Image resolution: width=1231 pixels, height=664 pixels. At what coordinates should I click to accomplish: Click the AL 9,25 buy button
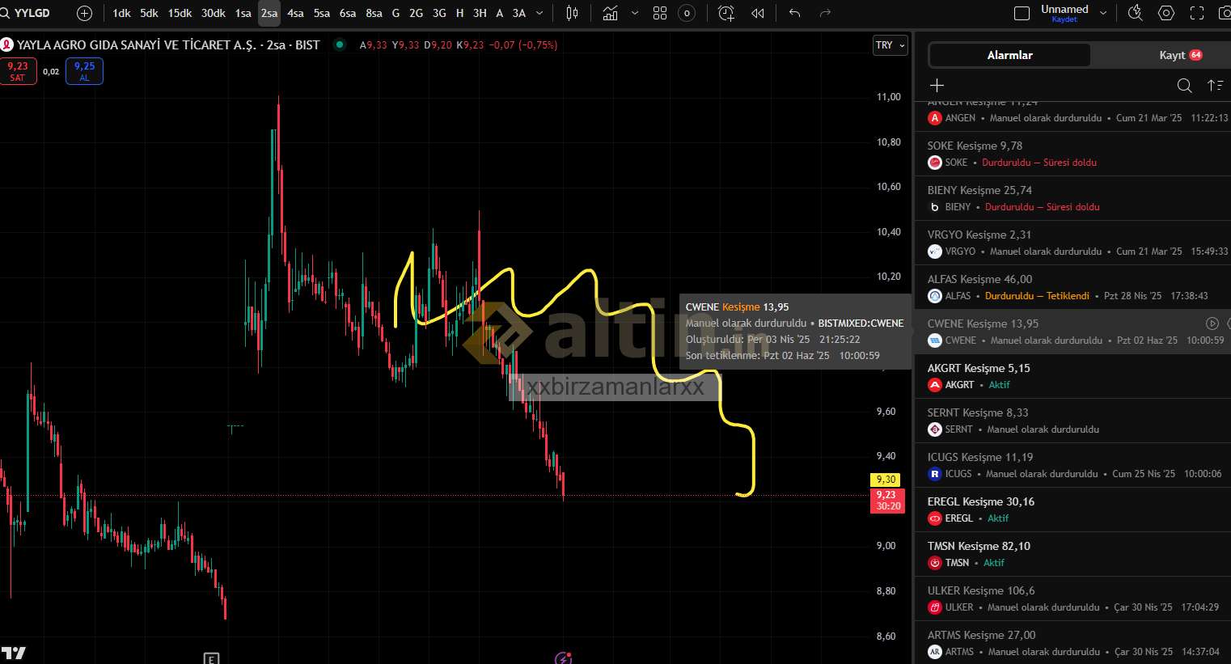click(84, 71)
